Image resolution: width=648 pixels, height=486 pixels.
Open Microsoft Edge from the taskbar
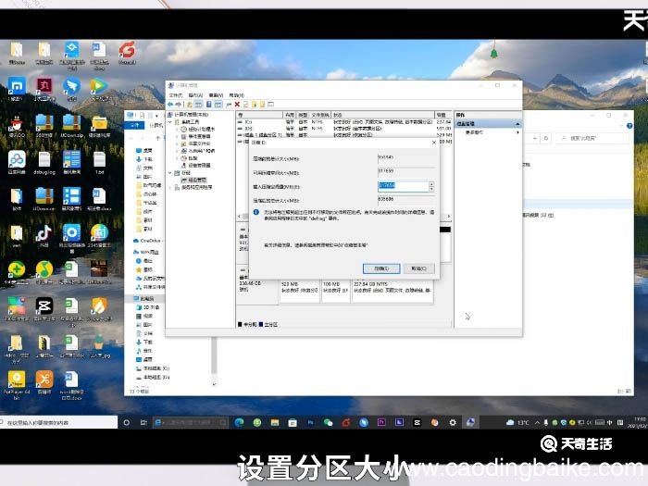coord(239,422)
